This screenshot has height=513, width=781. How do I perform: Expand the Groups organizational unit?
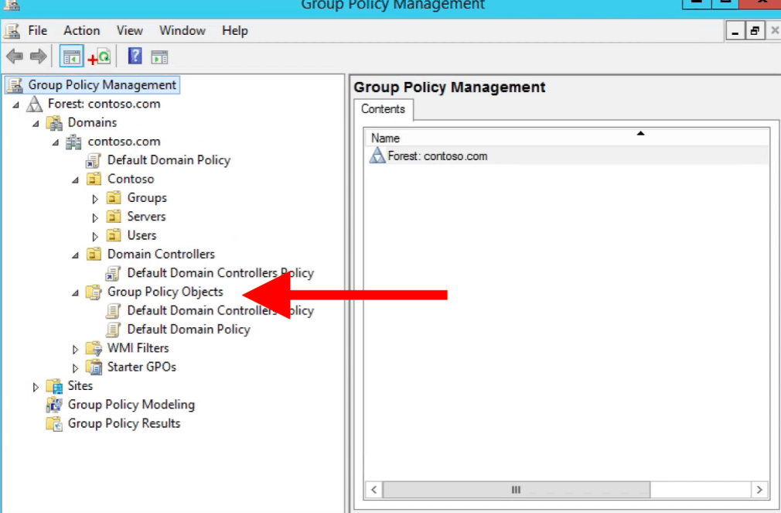[x=95, y=199]
